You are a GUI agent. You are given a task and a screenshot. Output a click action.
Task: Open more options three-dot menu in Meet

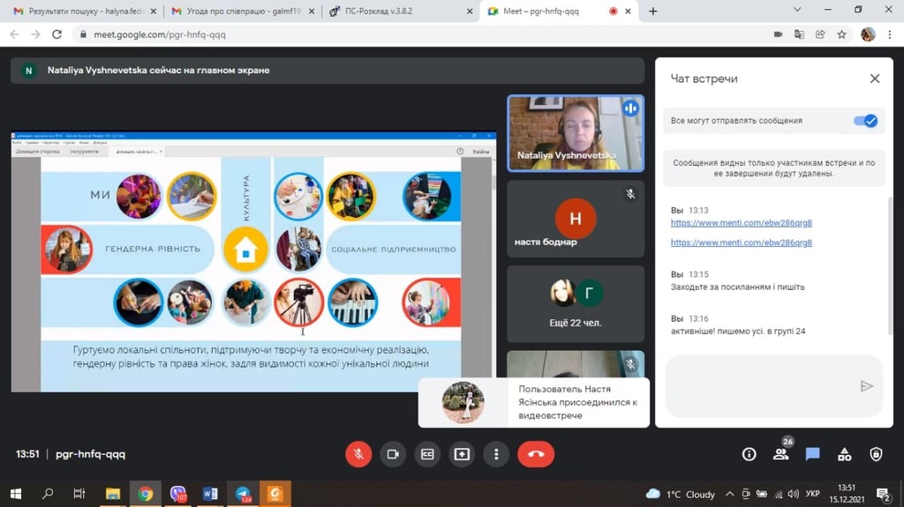[496, 454]
